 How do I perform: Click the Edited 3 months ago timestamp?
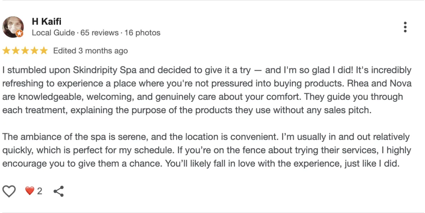pyautogui.click(x=90, y=51)
